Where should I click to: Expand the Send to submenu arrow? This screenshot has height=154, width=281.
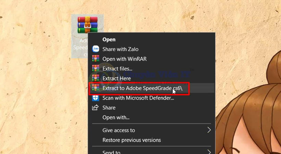[209, 152]
